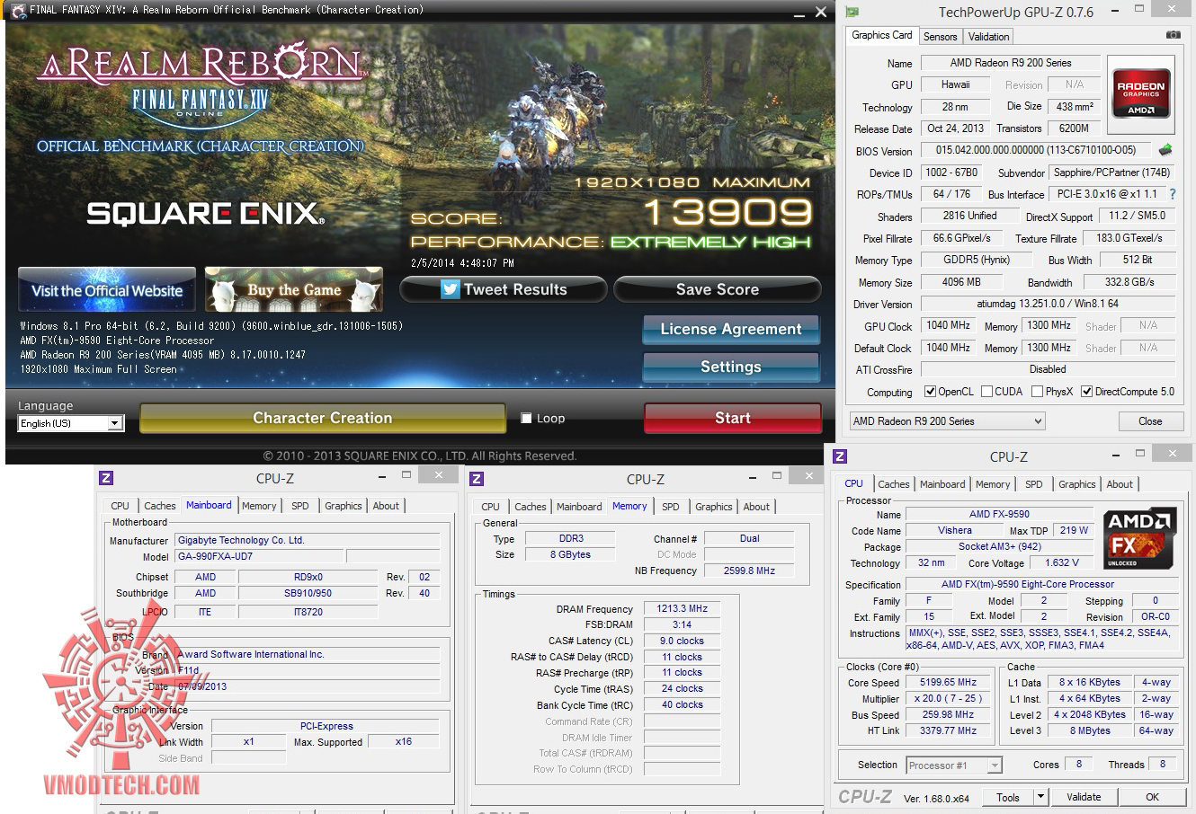Click the motherboard model GA-990FXA-UD7
This screenshot has height=814, width=1196.
click(x=260, y=556)
